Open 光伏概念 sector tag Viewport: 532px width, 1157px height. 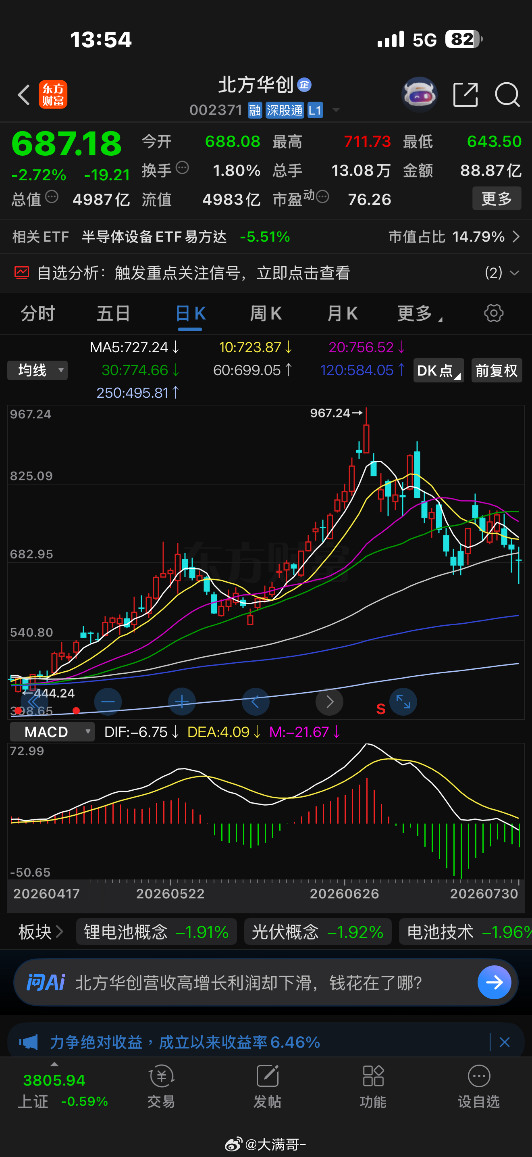click(318, 932)
